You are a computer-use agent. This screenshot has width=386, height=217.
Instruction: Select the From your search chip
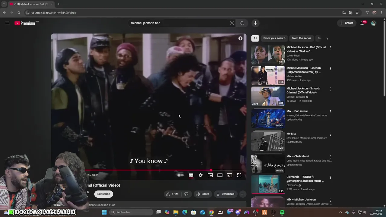click(274, 38)
